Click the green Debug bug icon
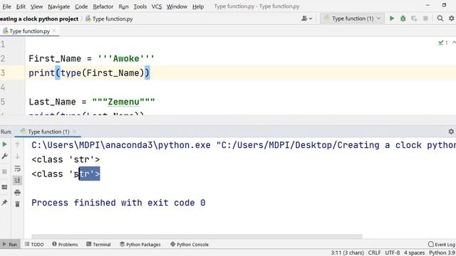The width and height of the screenshot is (456, 256). (403, 18)
